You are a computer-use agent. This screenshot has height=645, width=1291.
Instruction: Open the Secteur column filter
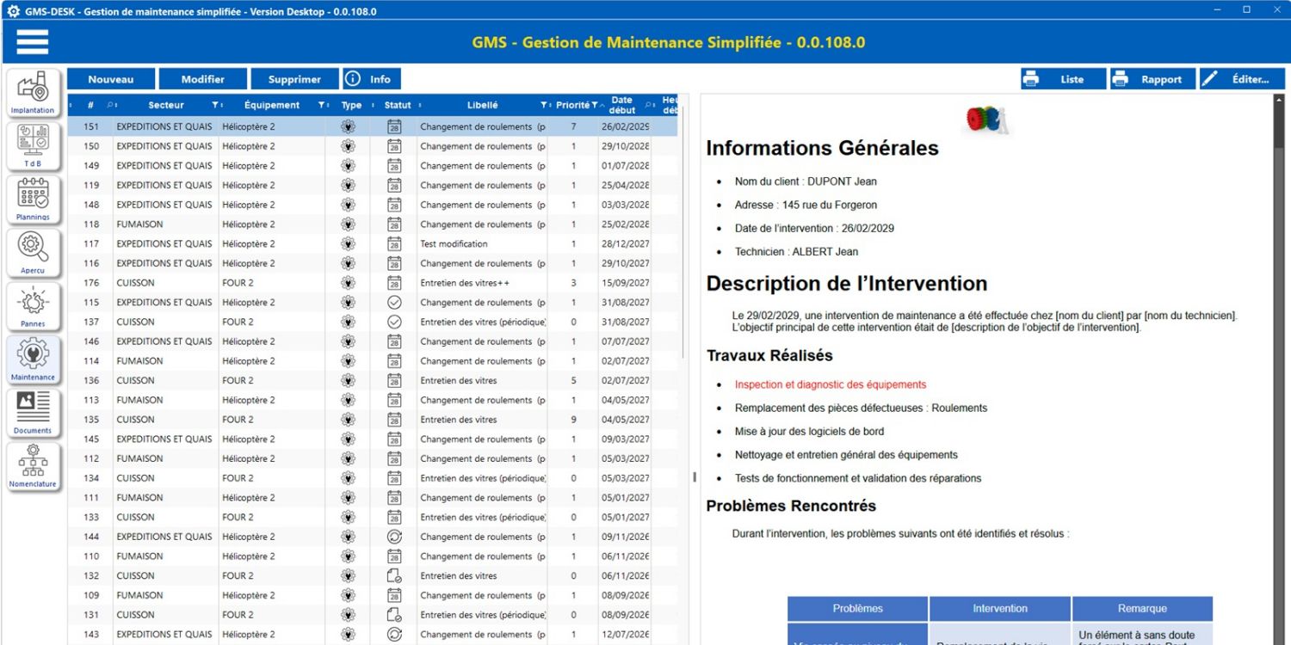[214, 105]
